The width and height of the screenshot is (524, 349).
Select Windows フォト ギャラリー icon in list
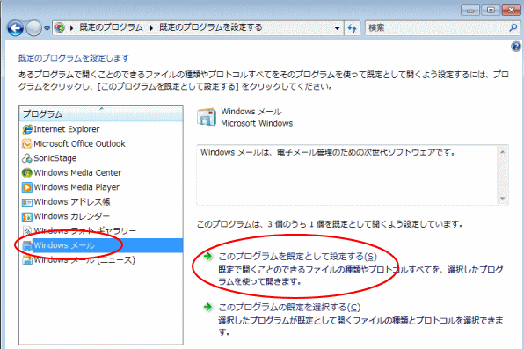coord(26,230)
